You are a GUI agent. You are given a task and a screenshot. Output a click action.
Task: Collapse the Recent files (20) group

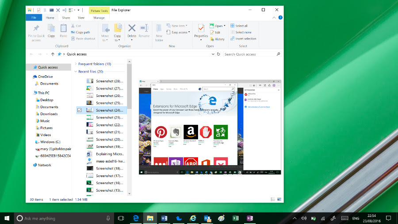pos(76,72)
